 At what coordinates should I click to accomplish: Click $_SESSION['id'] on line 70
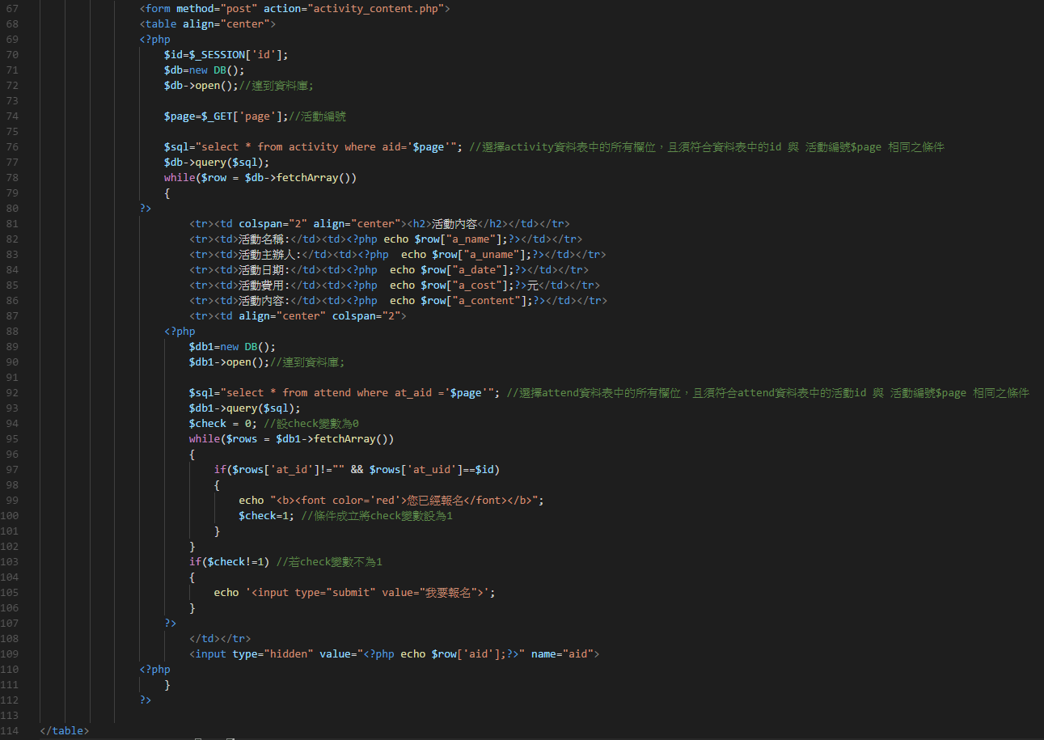point(235,54)
